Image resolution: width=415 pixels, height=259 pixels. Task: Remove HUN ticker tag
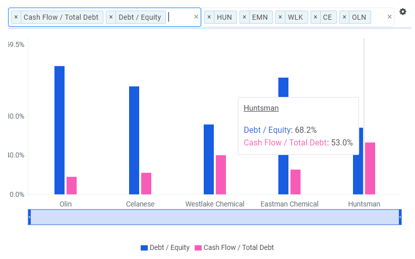pos(209,17)
